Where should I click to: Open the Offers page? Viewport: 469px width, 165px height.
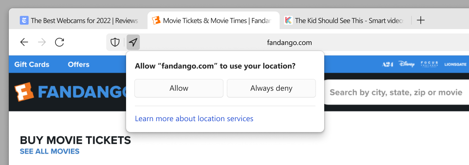78,64
